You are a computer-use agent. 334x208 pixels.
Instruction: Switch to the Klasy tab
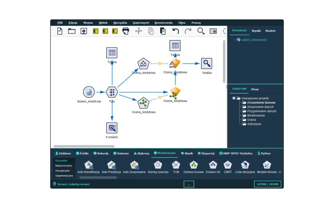coord(255,89)
